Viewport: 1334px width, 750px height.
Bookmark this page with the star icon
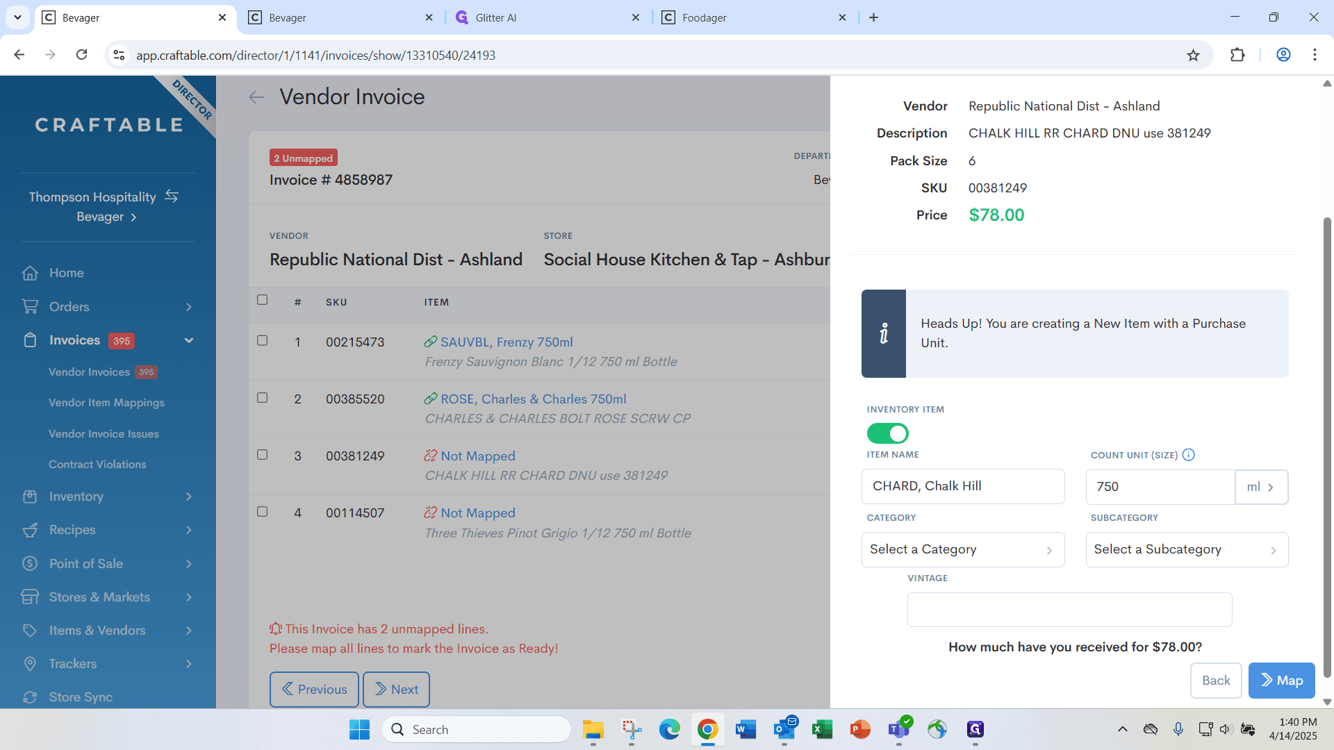(1193, 55)
